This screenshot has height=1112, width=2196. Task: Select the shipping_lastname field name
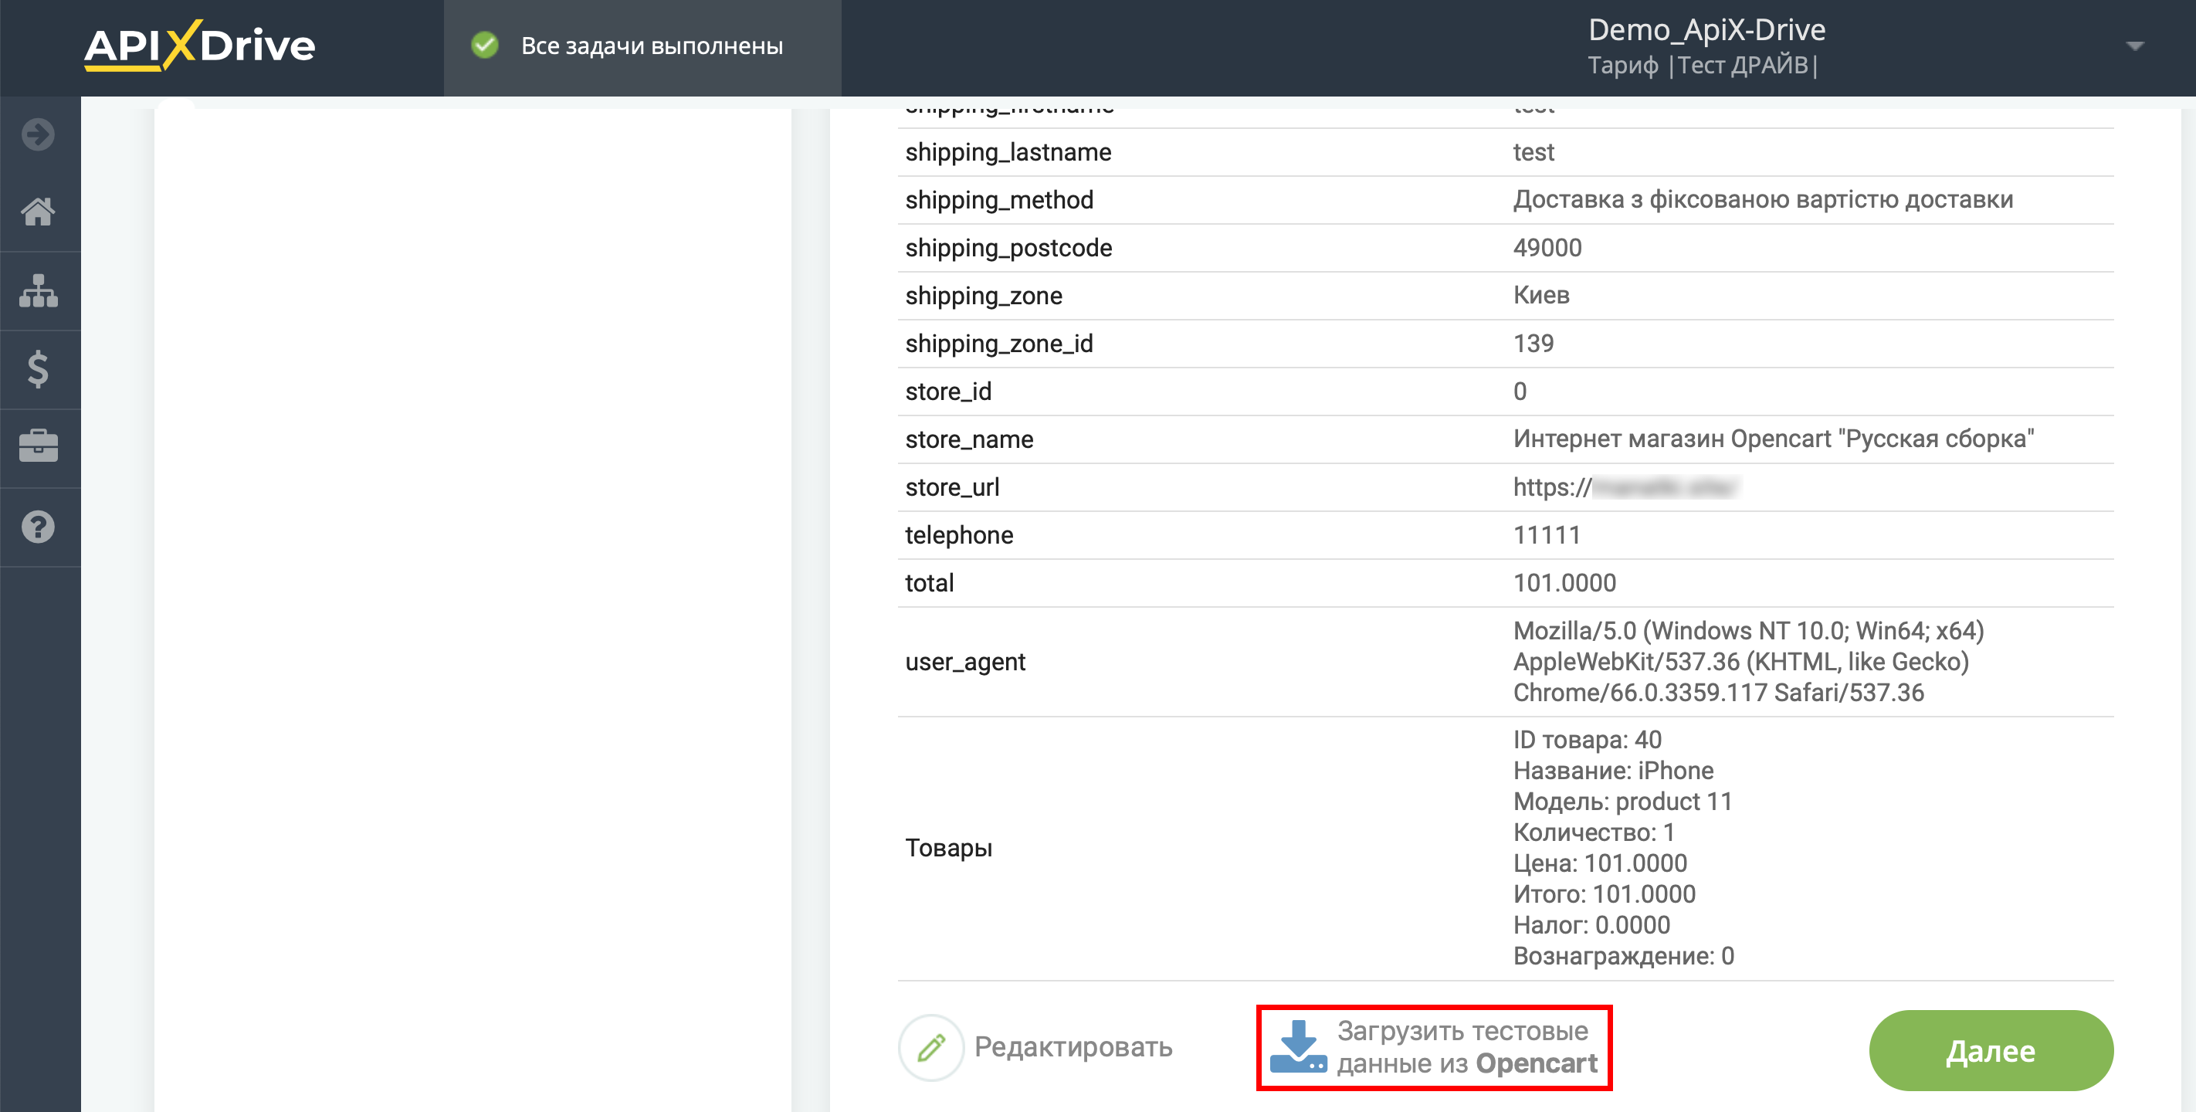point(1008,153)
